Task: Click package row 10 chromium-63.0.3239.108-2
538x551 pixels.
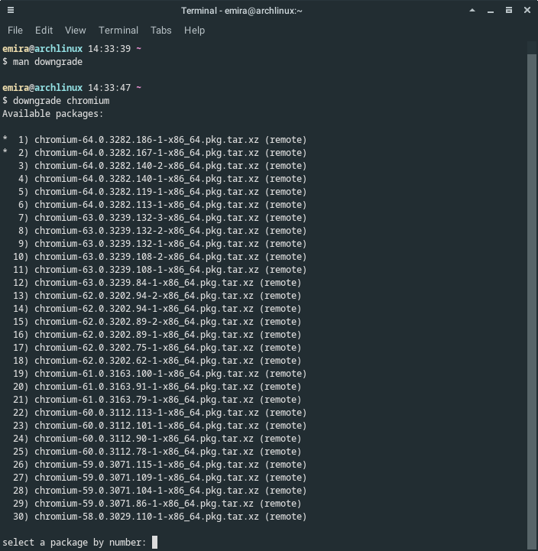Action: [160, 257]
